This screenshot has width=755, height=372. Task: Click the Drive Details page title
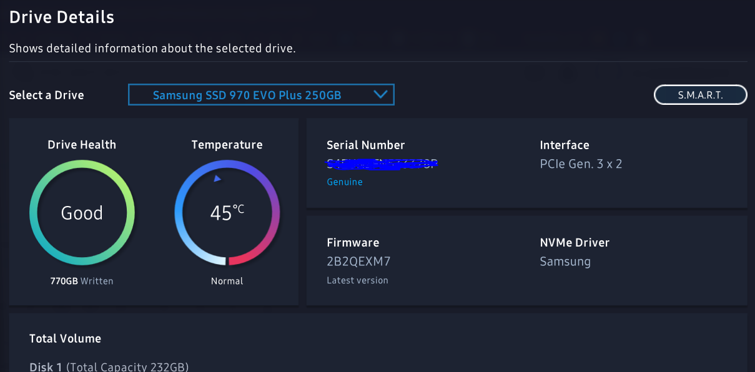[x=62, y=17]
